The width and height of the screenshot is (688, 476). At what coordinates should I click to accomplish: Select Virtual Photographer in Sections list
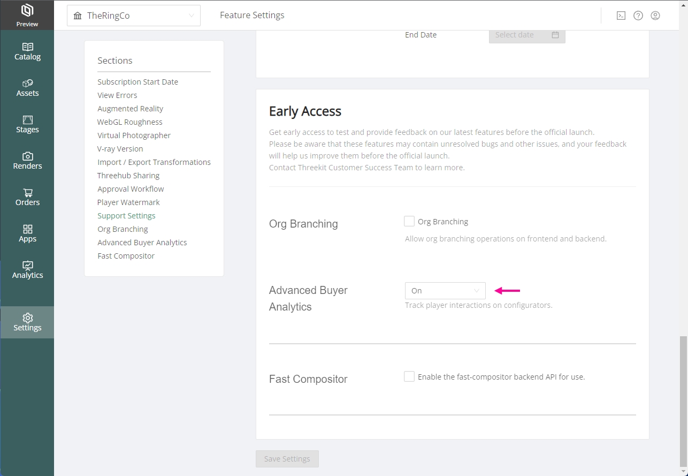pos(134,135)
